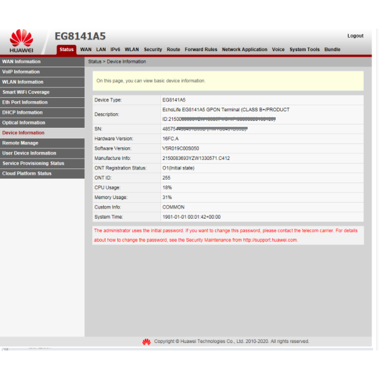Click the breadcrumb 'Status > Device Information'
This screenshot has width=379, height=379.
pos(117,62)
